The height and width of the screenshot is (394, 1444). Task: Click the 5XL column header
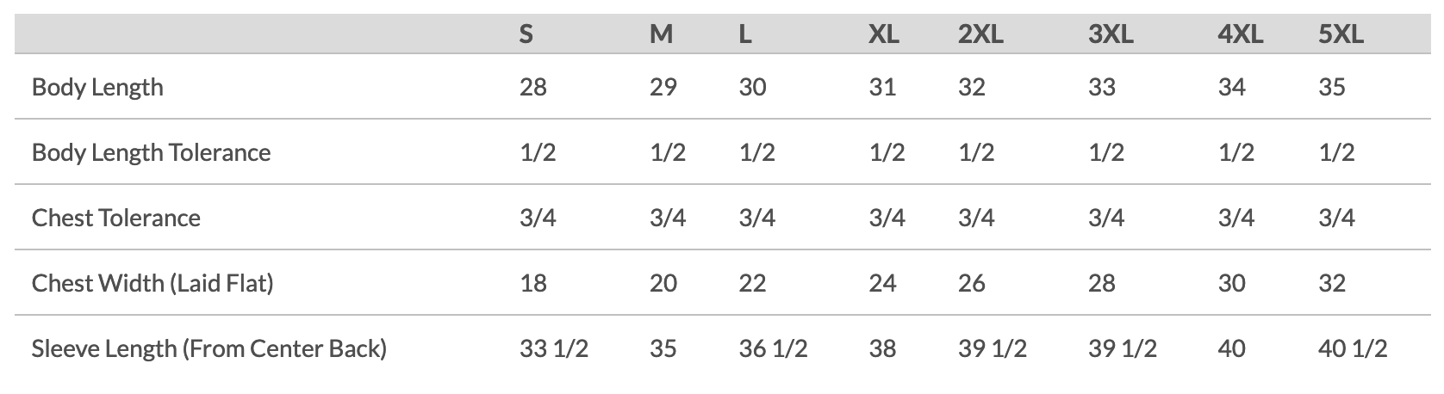pyautogui.click(x=1341, y=34)
